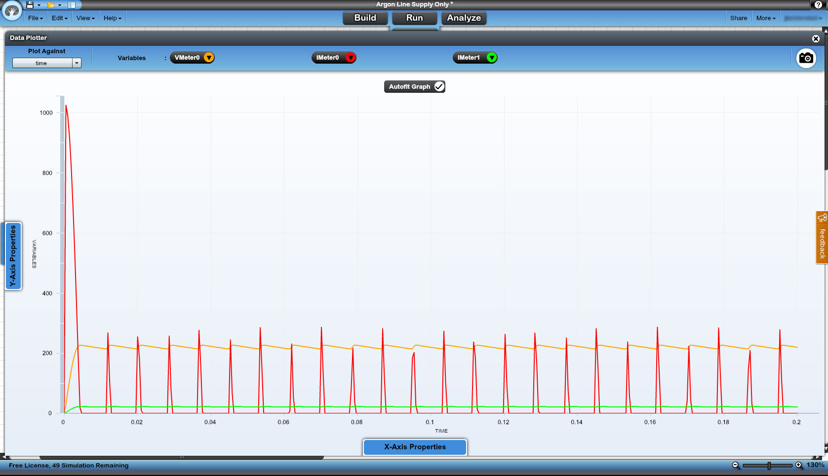Viewport: 828px width, 476px height.
Task: Toggle the IMeter1 variable button
Action: (475, 58)
